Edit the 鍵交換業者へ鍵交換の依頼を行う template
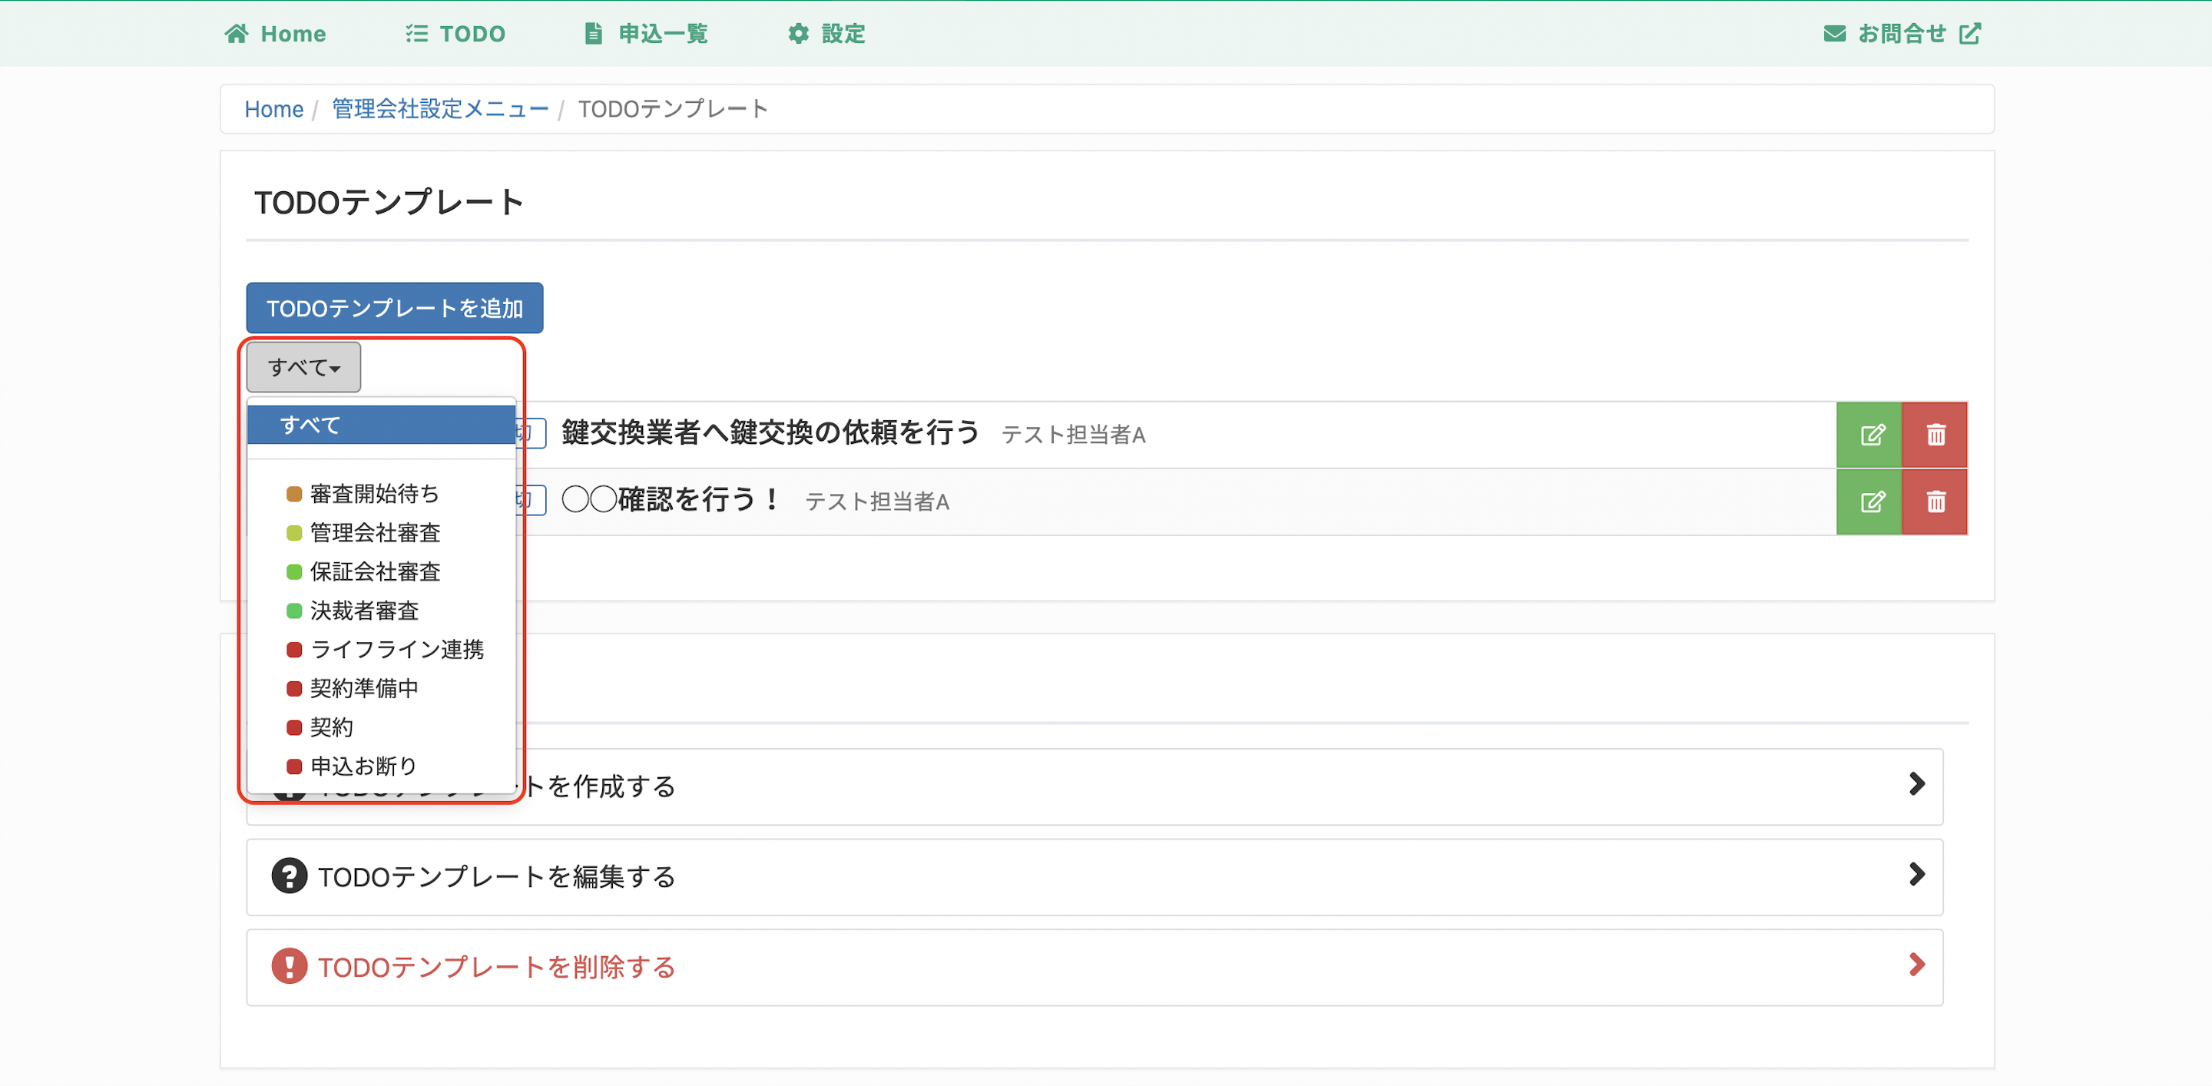This screenshot has height=1086, width=2212. (x=1869, y=435)
